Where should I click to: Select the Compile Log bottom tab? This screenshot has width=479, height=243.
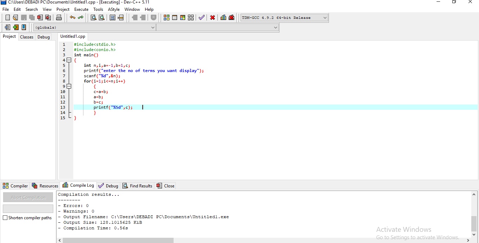(78, 185)
